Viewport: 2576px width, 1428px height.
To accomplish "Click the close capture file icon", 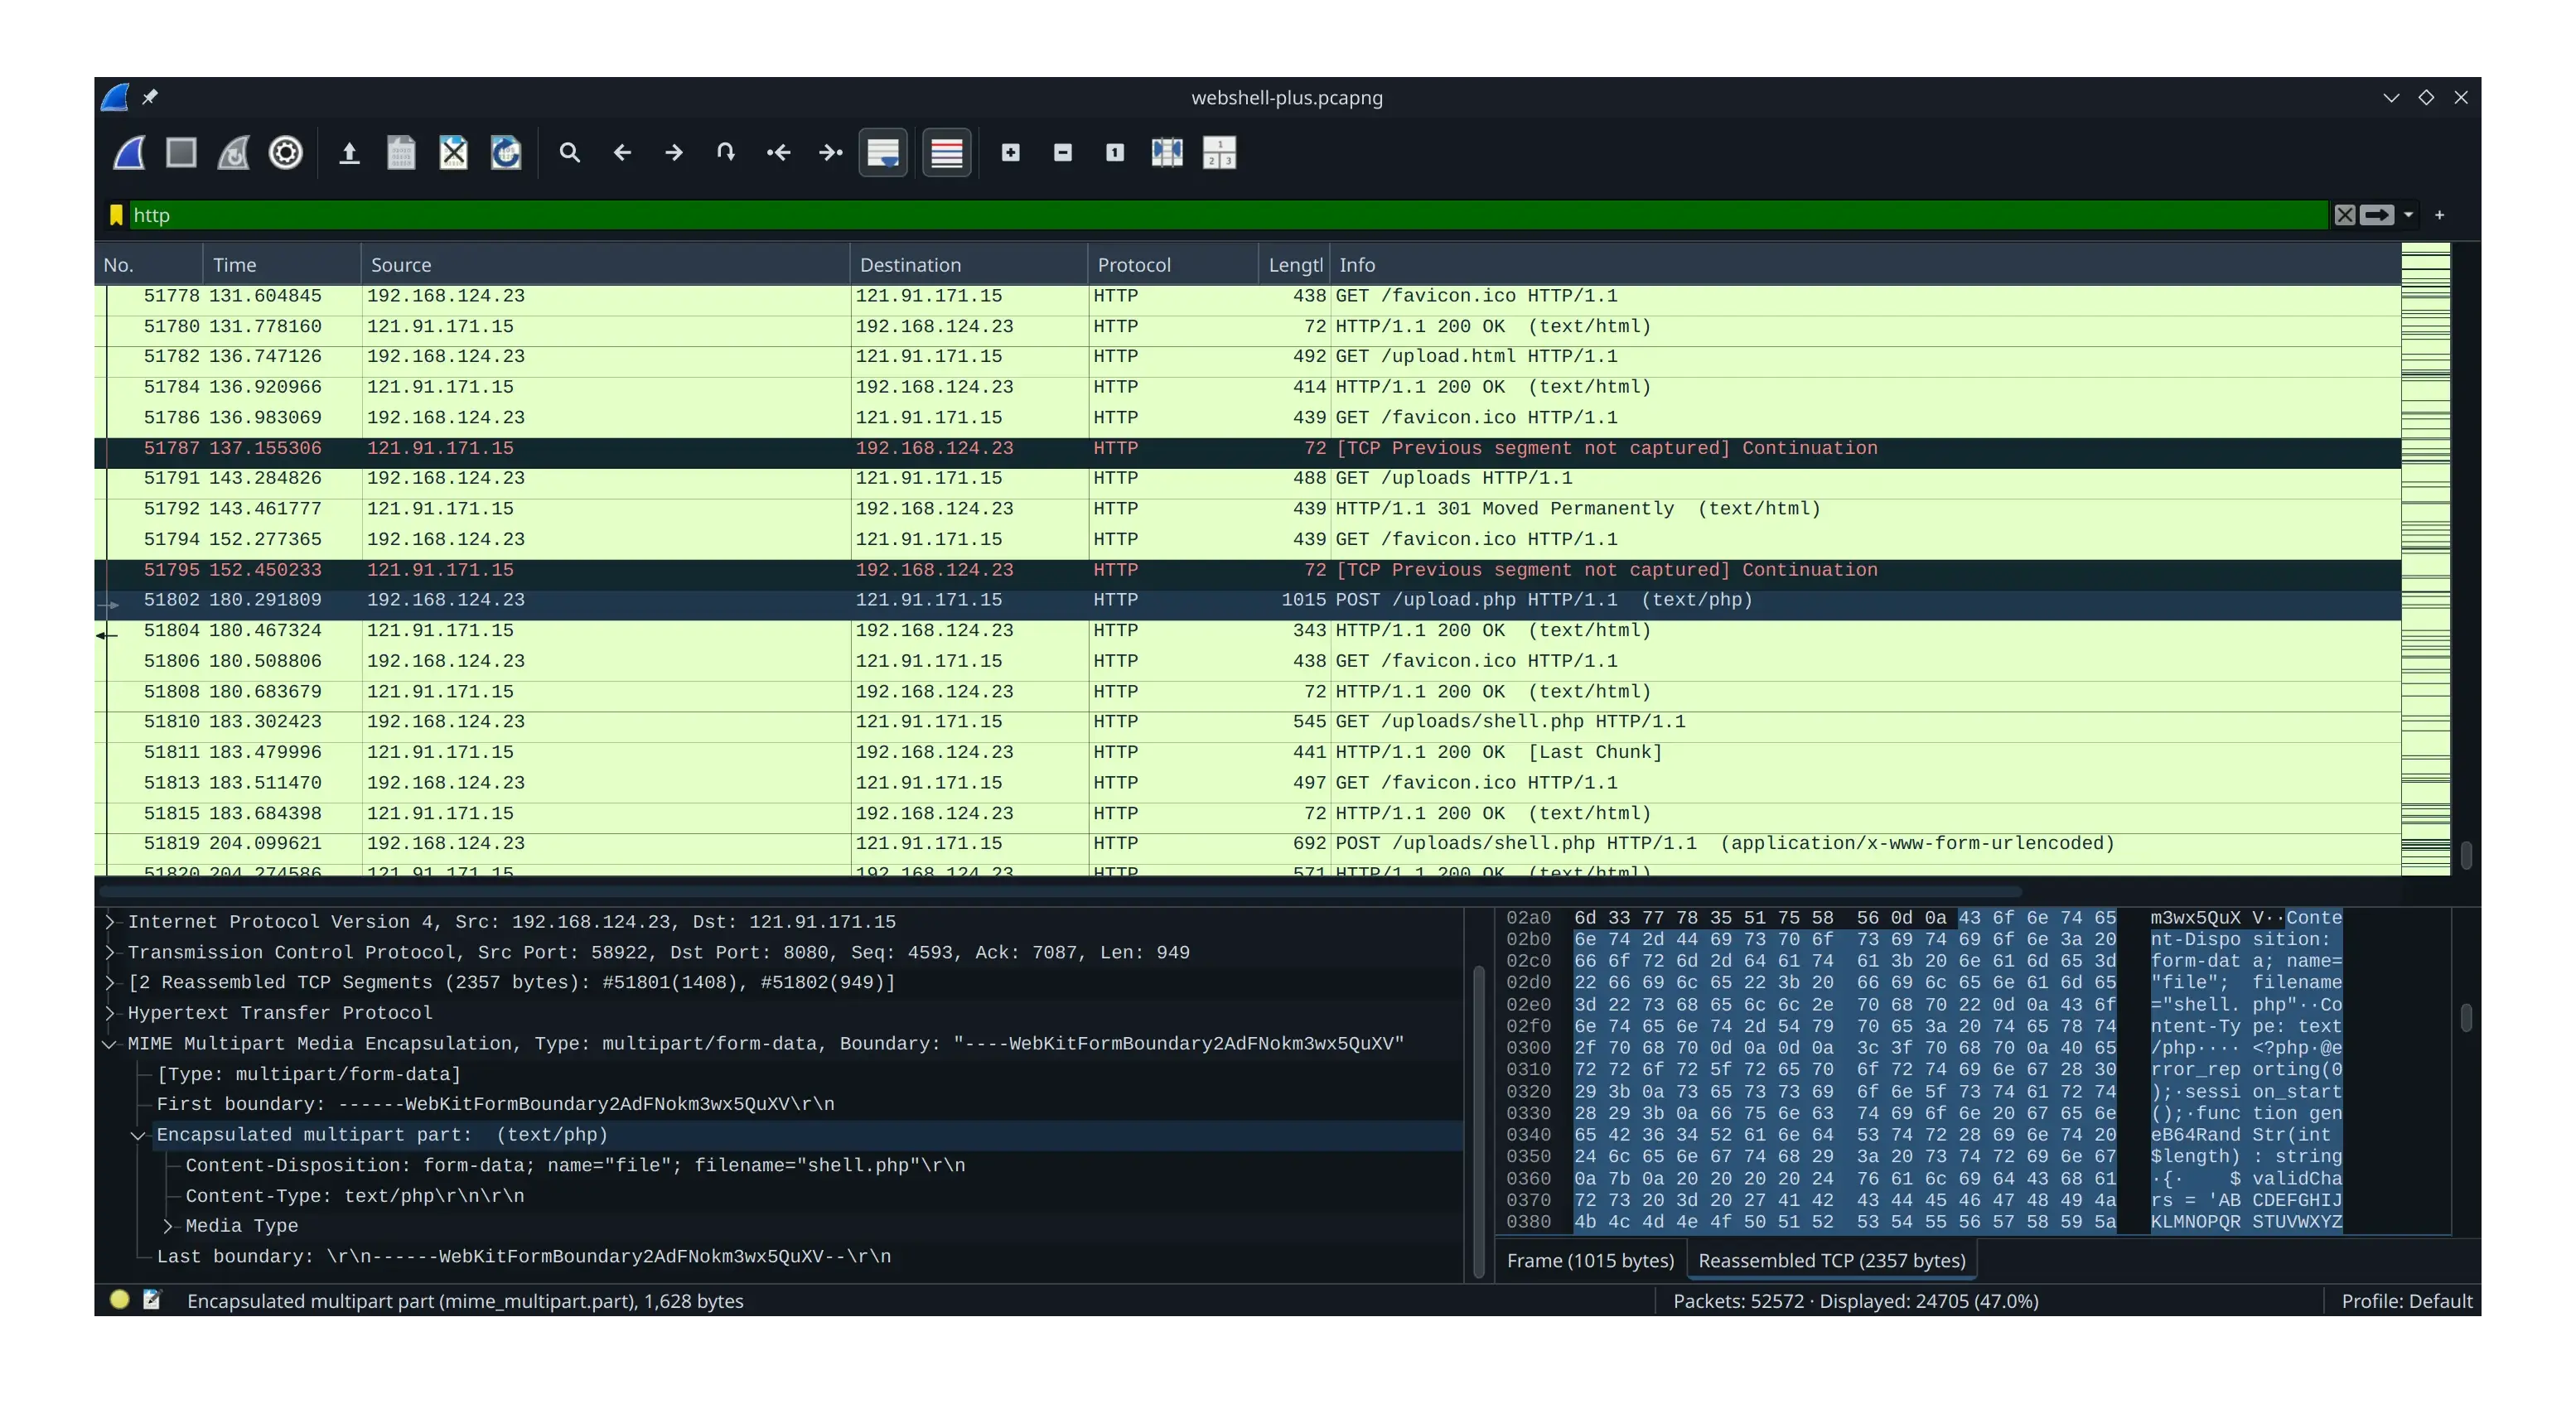I will click(454, 153).
